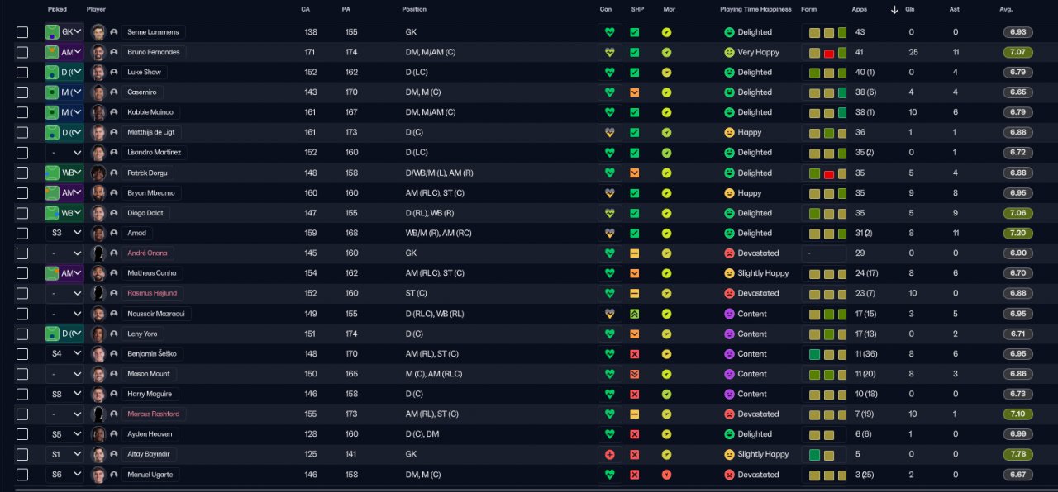Click Altay Bayindir's red injury condition icon
Image resolution: width=1058 pixels, height=492 pixels.
(x=610, y=455)
